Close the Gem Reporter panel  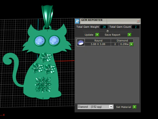tap(138, 21)
